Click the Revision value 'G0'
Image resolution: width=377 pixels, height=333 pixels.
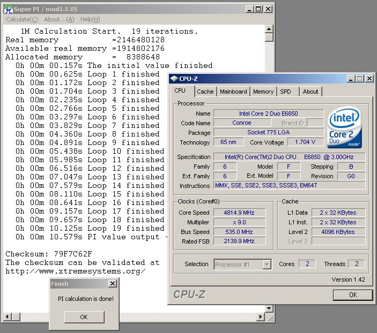click(x=351, y=176)
